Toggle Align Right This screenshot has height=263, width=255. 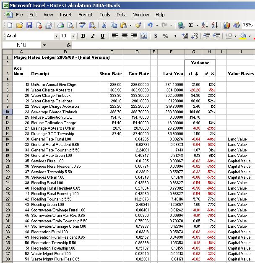(134, 36)
